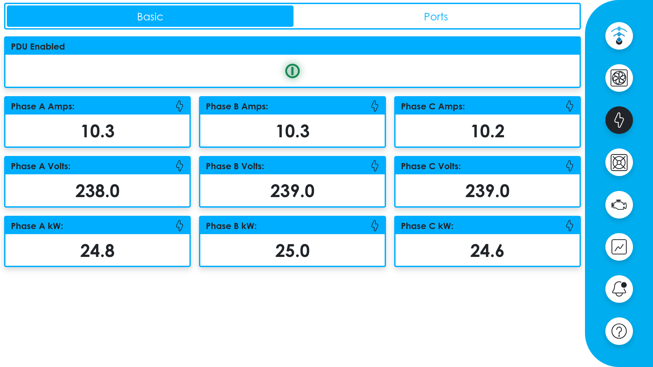Select the fan control icon in the sidebar
Screen dimensions: 653x367
[619, 78]
